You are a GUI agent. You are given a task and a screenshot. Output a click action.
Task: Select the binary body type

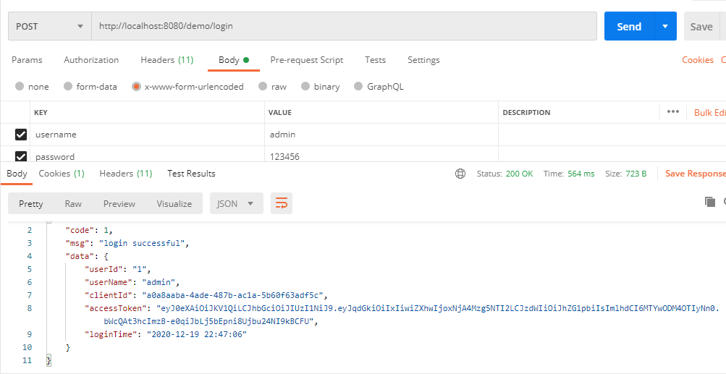pyautogui.click(x=305, y=87)
